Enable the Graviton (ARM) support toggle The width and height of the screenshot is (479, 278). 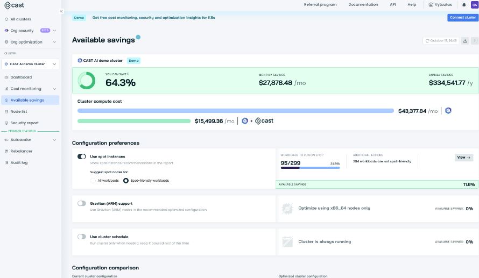(82, 203)
